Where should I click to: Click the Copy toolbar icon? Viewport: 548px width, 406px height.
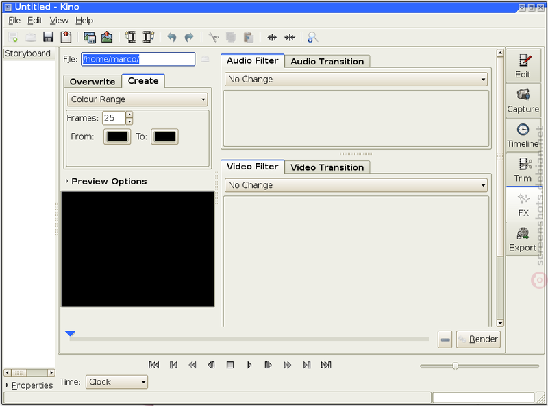231,37
